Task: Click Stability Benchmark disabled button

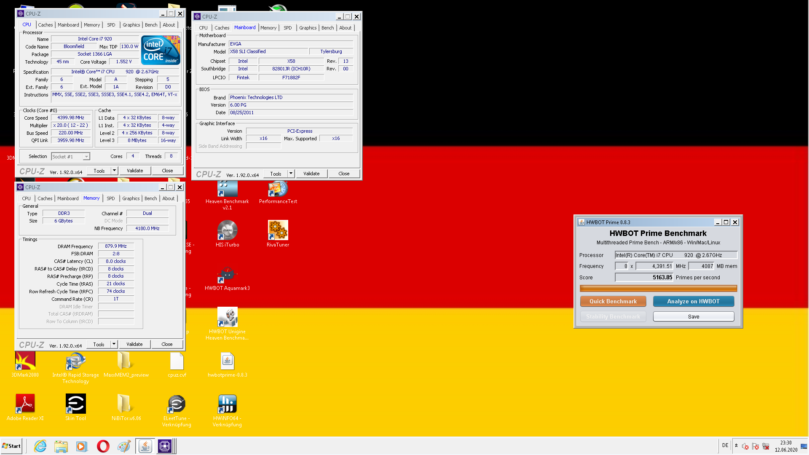Action: click(613, 316)
